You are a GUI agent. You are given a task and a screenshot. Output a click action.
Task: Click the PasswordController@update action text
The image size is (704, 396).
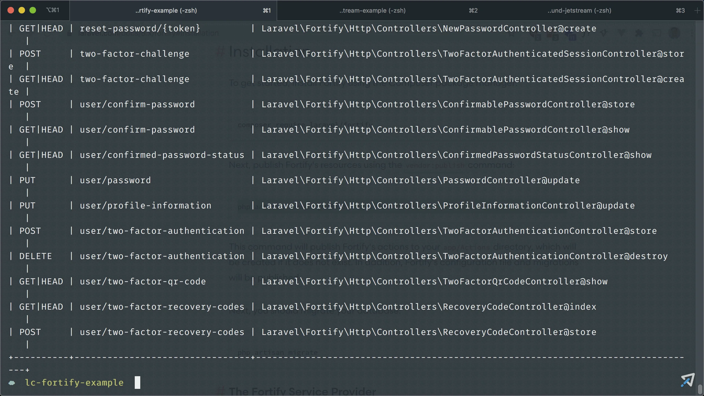tap(511, 180)
